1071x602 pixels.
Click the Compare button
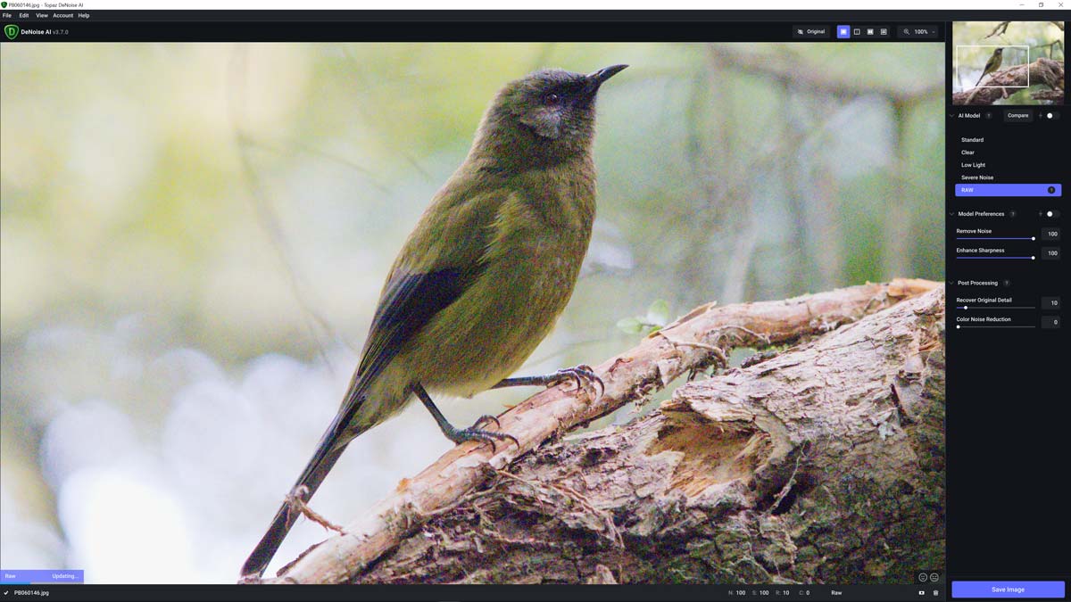1017,115
